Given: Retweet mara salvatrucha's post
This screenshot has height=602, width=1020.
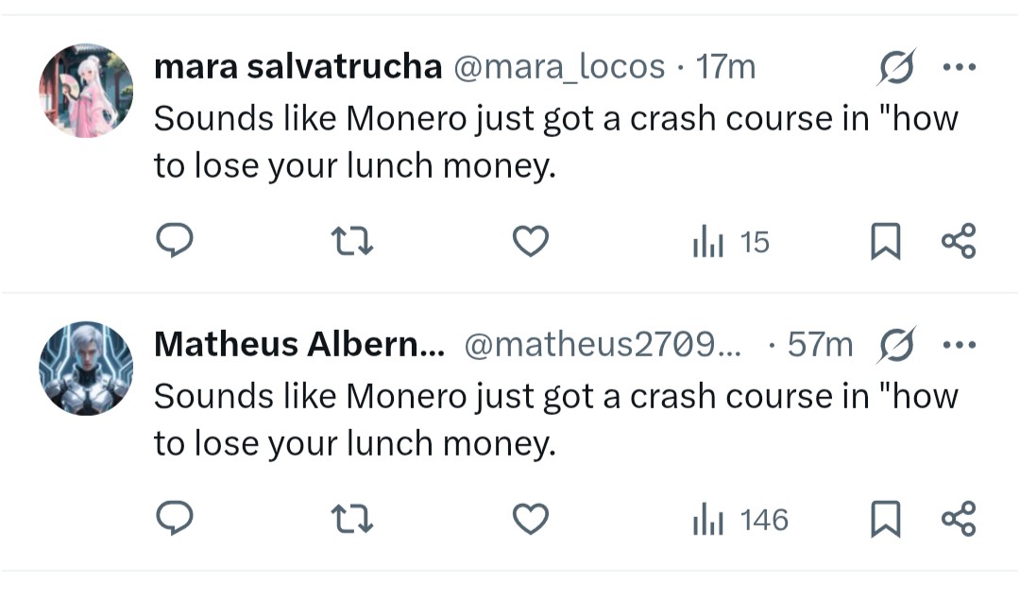Looking at the screenshot, I should [x=355, y=243].
